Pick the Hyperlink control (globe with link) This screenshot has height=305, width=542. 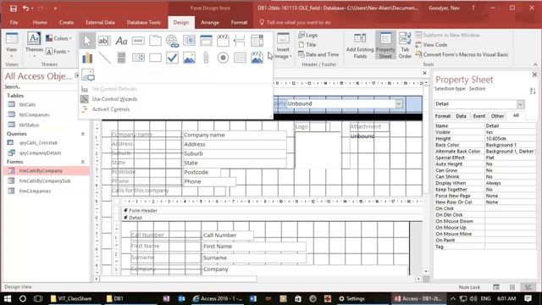click(172, 41)
